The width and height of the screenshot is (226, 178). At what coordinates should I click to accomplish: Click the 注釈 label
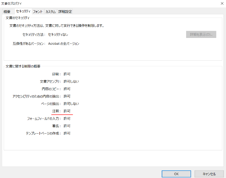click(56, 111)
